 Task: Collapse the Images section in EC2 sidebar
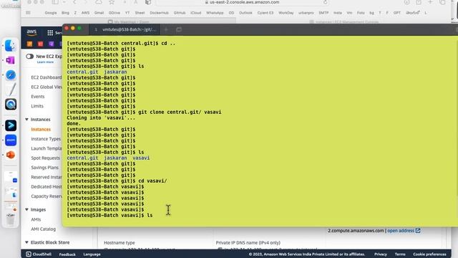click(x=26, y=209)
